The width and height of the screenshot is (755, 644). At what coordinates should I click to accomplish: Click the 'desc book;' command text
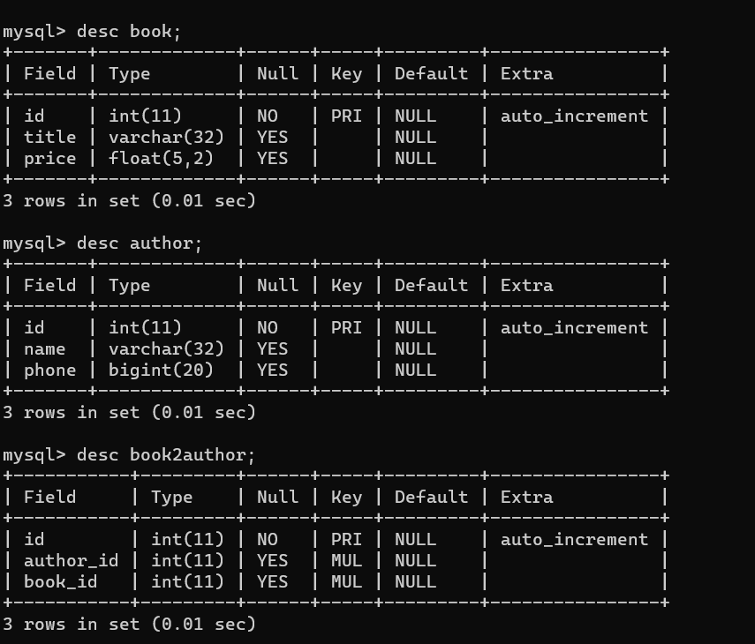click(x=129, y=32)
